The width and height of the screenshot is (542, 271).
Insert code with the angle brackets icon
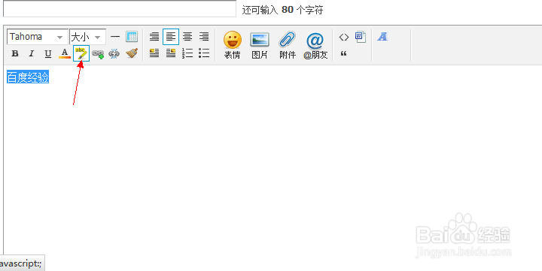[x=343, y=37]
